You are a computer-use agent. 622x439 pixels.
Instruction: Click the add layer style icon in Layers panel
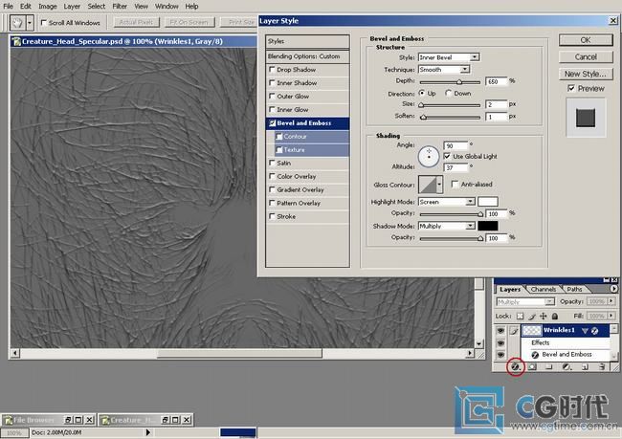pyautogui.click(x=515, y=367)
